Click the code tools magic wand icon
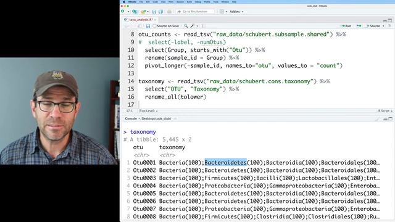The image size is (395, 222). click(193, 26)
